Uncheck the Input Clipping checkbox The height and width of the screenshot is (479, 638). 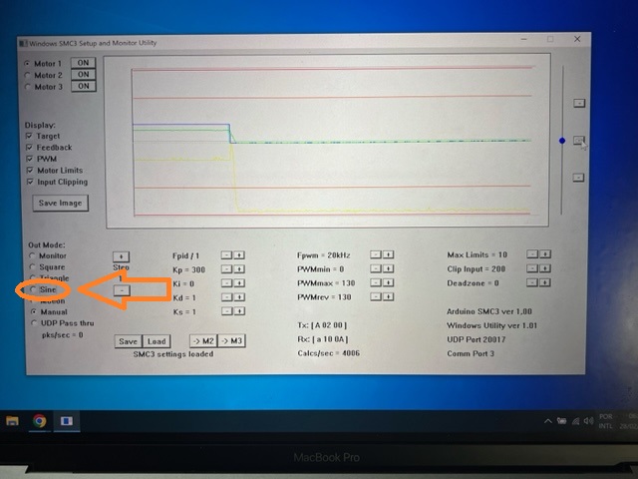point(30,182)
